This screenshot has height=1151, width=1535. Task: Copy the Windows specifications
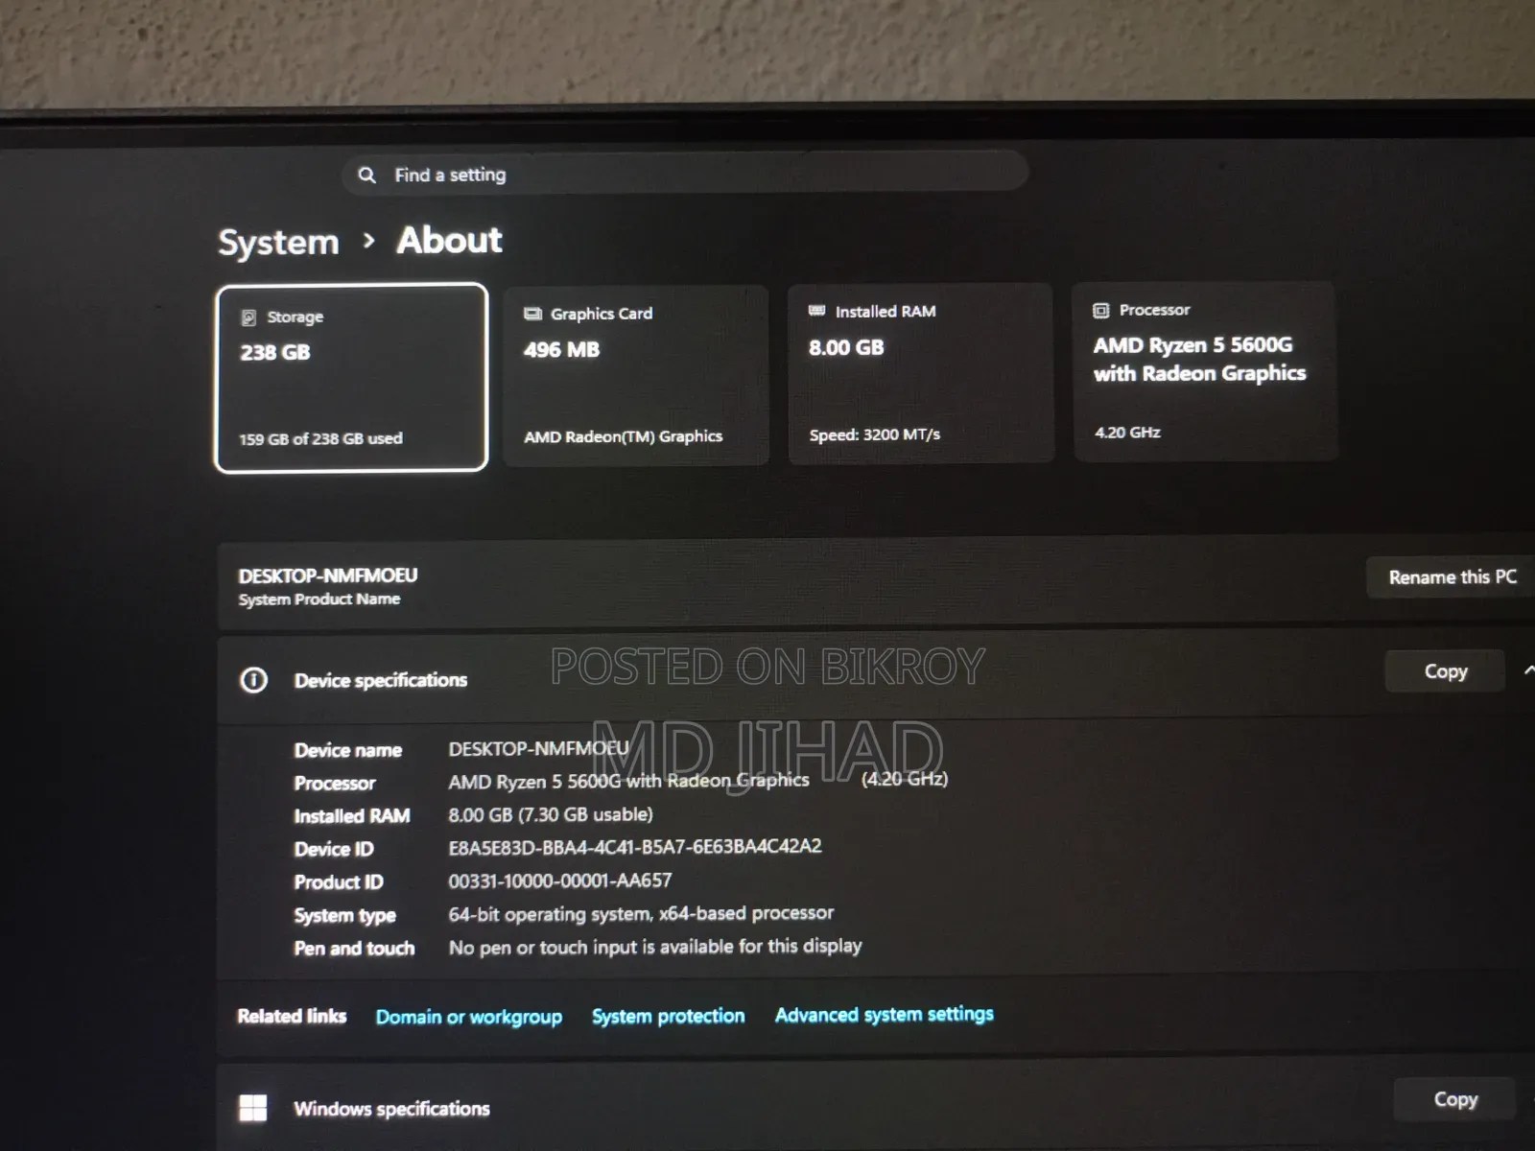(1454, 1099)
